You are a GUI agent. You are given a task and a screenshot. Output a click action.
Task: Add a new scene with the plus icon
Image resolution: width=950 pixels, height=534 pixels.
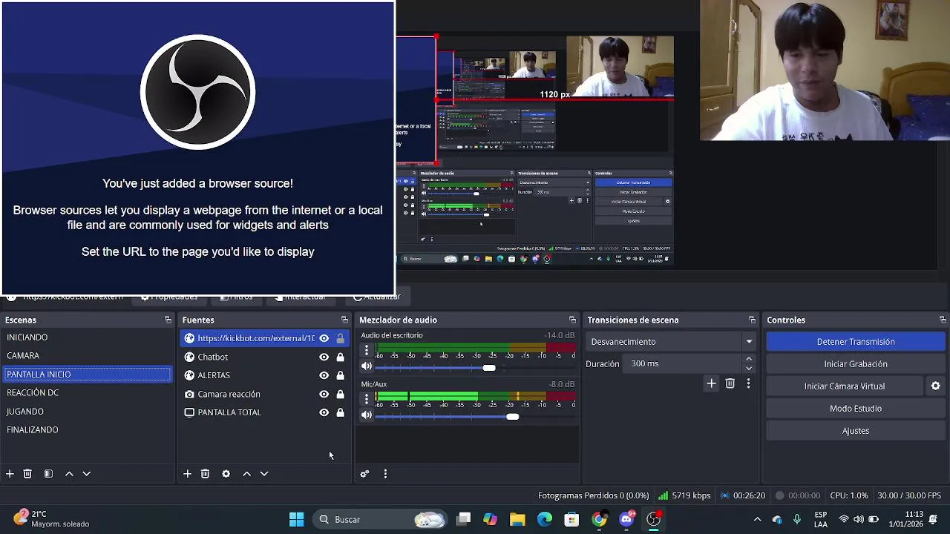point(10,474)
